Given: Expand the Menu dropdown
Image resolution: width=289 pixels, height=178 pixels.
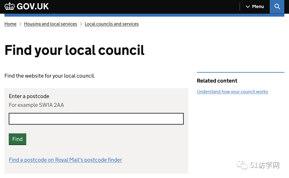Looking at the screenshot, I should point(255,7).
